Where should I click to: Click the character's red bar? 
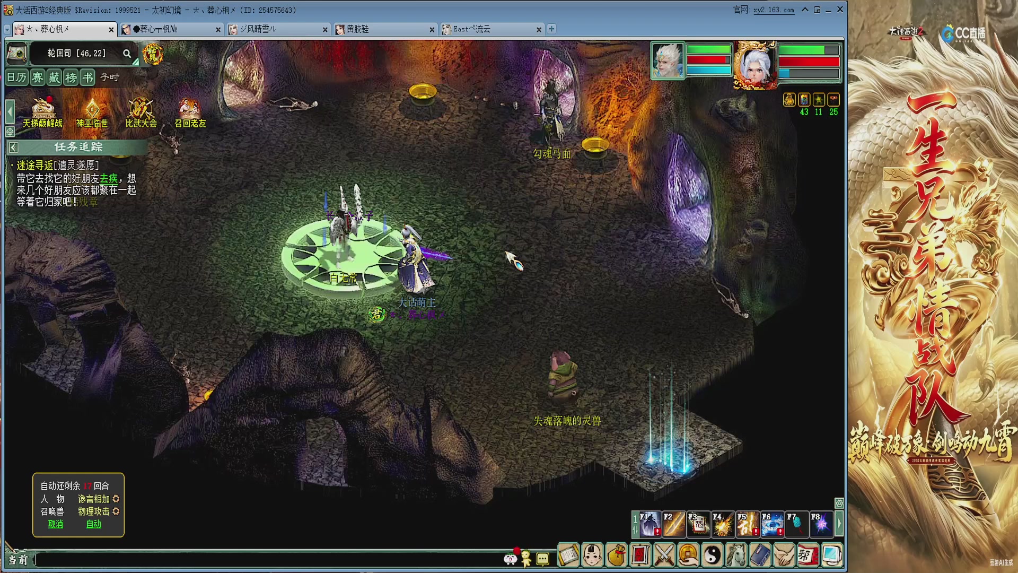coord(809,62)
